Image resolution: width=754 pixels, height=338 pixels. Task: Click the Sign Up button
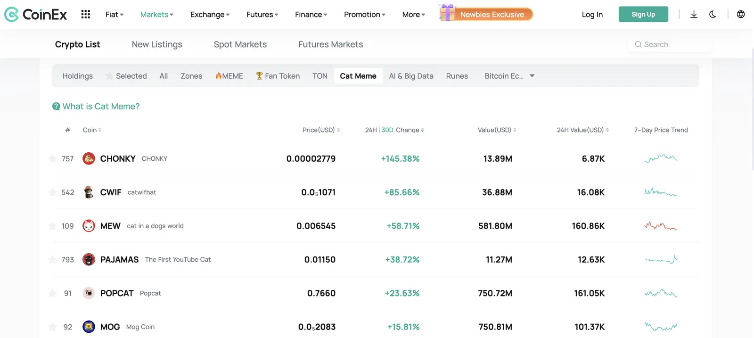643,14
